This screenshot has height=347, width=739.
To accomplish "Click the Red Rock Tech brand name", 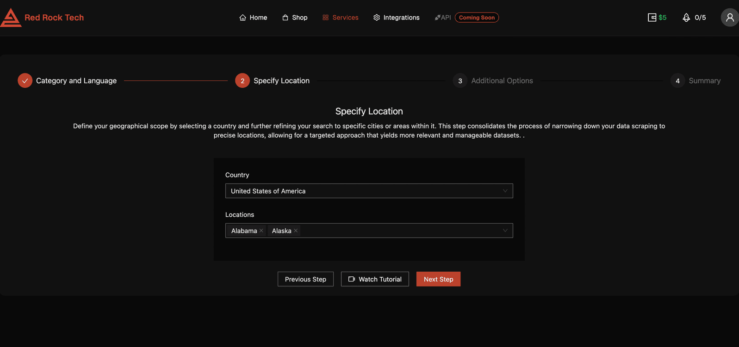I will [54, 18].
